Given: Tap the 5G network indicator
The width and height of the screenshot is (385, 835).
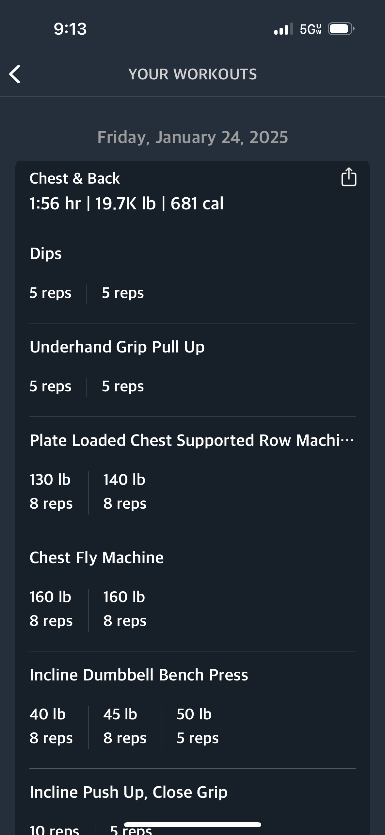Looking at the screenshot, I should coord(311,29).
